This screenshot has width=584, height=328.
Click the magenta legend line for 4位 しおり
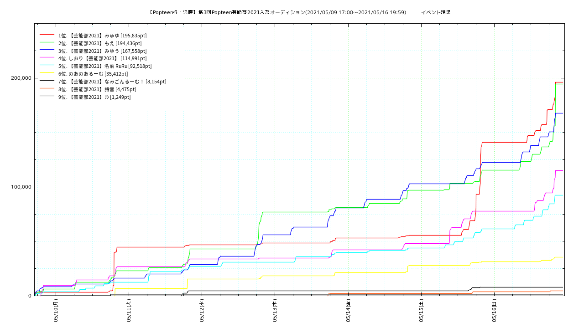(47, 58)
